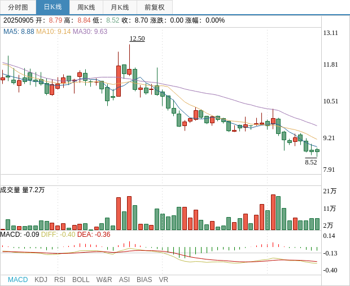The image size is (350, 286).
Task: Click the 12.50 high price label
Action: [x=137, y=38]
